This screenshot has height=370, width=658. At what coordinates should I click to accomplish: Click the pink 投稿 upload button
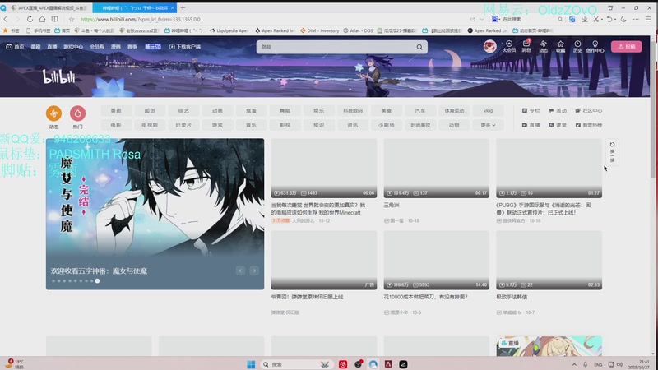click(x=626, y=47)
